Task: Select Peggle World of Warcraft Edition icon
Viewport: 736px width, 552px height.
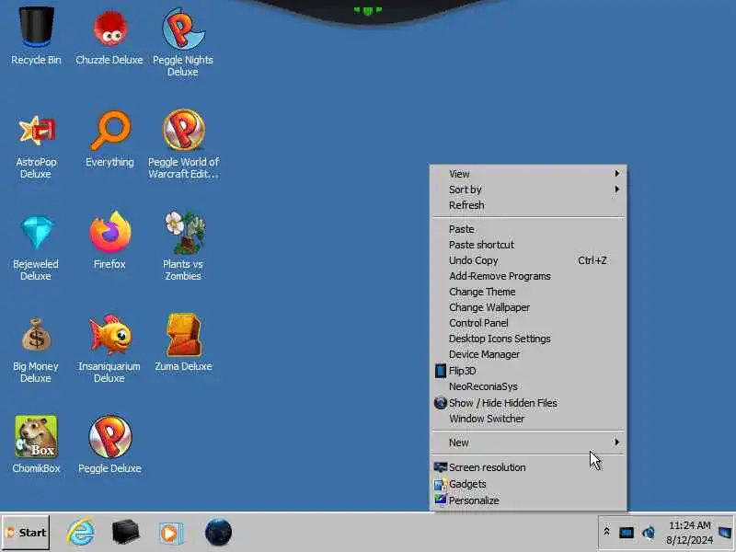Action: (x=183, y=144)
